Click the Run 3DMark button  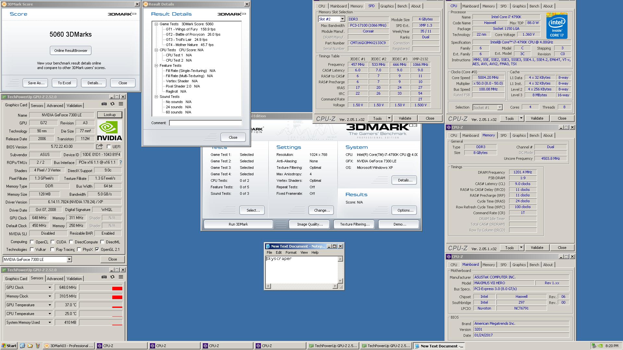pos(238,224)
